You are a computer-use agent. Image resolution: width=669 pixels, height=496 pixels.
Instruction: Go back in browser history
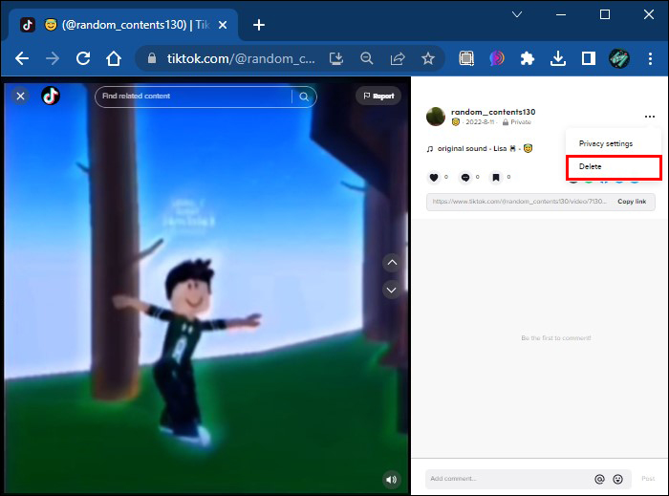tap(22, 58)
